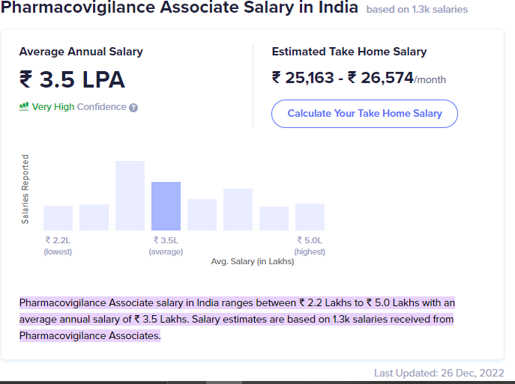Click the ₹ 3.5 LPA average salary figure
515x384 pixels.
point(72,79)
